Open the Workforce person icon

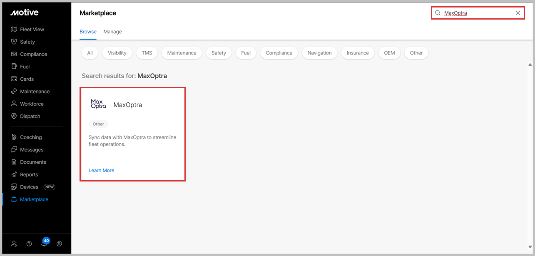point(14,104)
